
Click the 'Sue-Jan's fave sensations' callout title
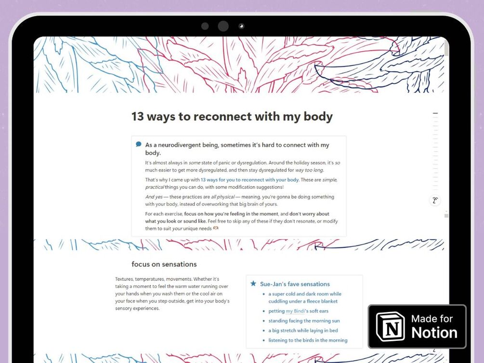295,284
